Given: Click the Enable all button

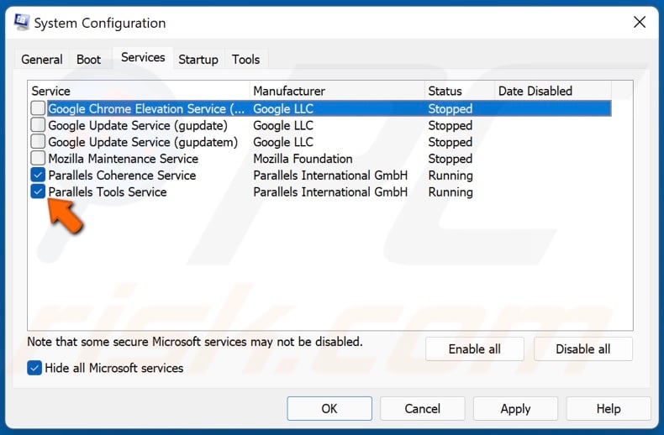Looking at the screenshot, I should point(474,349).
